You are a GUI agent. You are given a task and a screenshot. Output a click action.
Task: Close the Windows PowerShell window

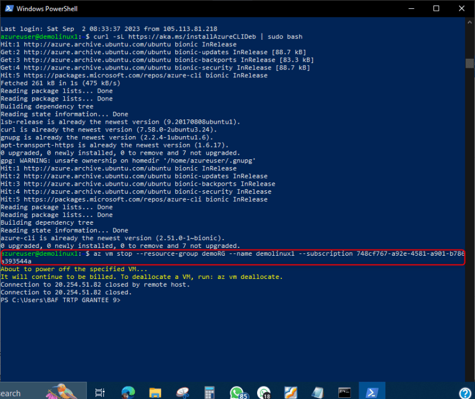pyautogui.click(x=462, y=8)
